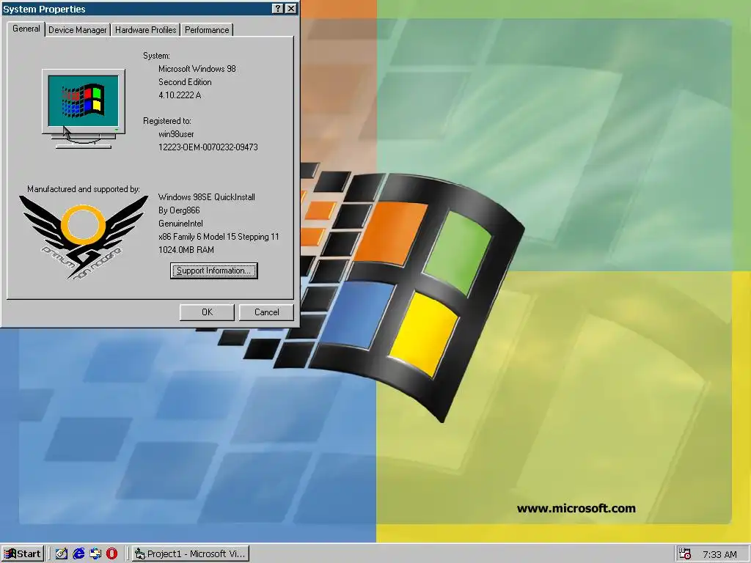Screen dimensions: 751x563
Task: Click the product ID '12223-OEM-0070232-09473'
Action: click(x=208, y=147)
